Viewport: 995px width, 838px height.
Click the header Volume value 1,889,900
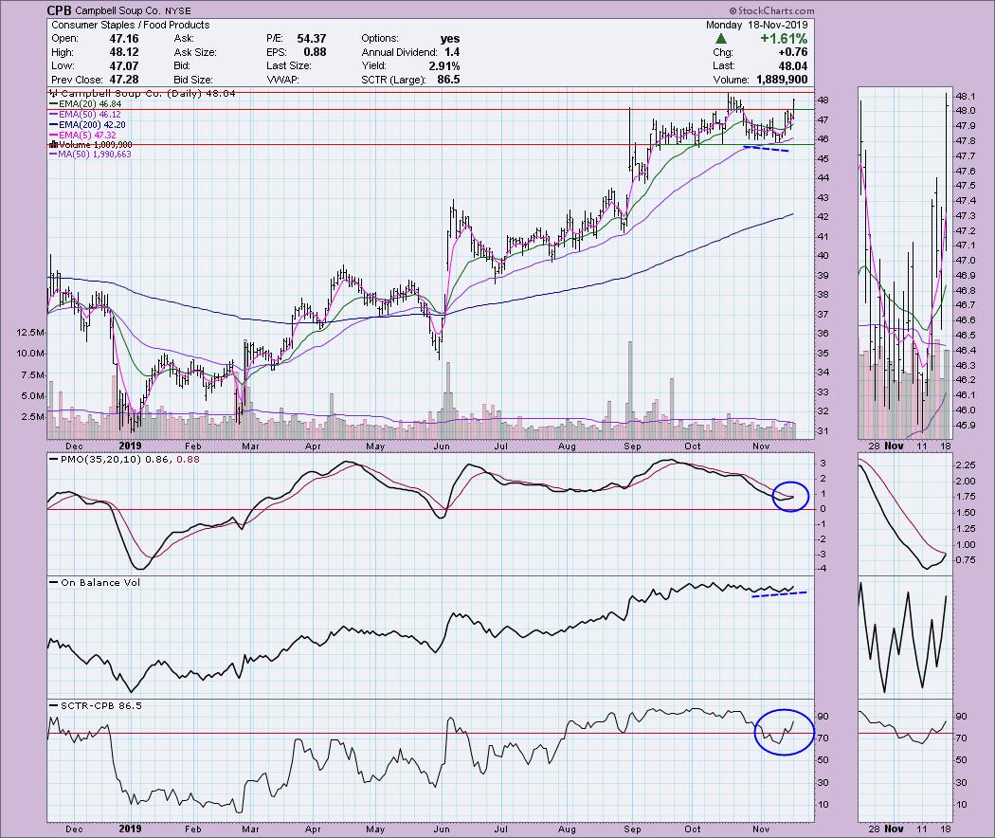tap(782, 80)
